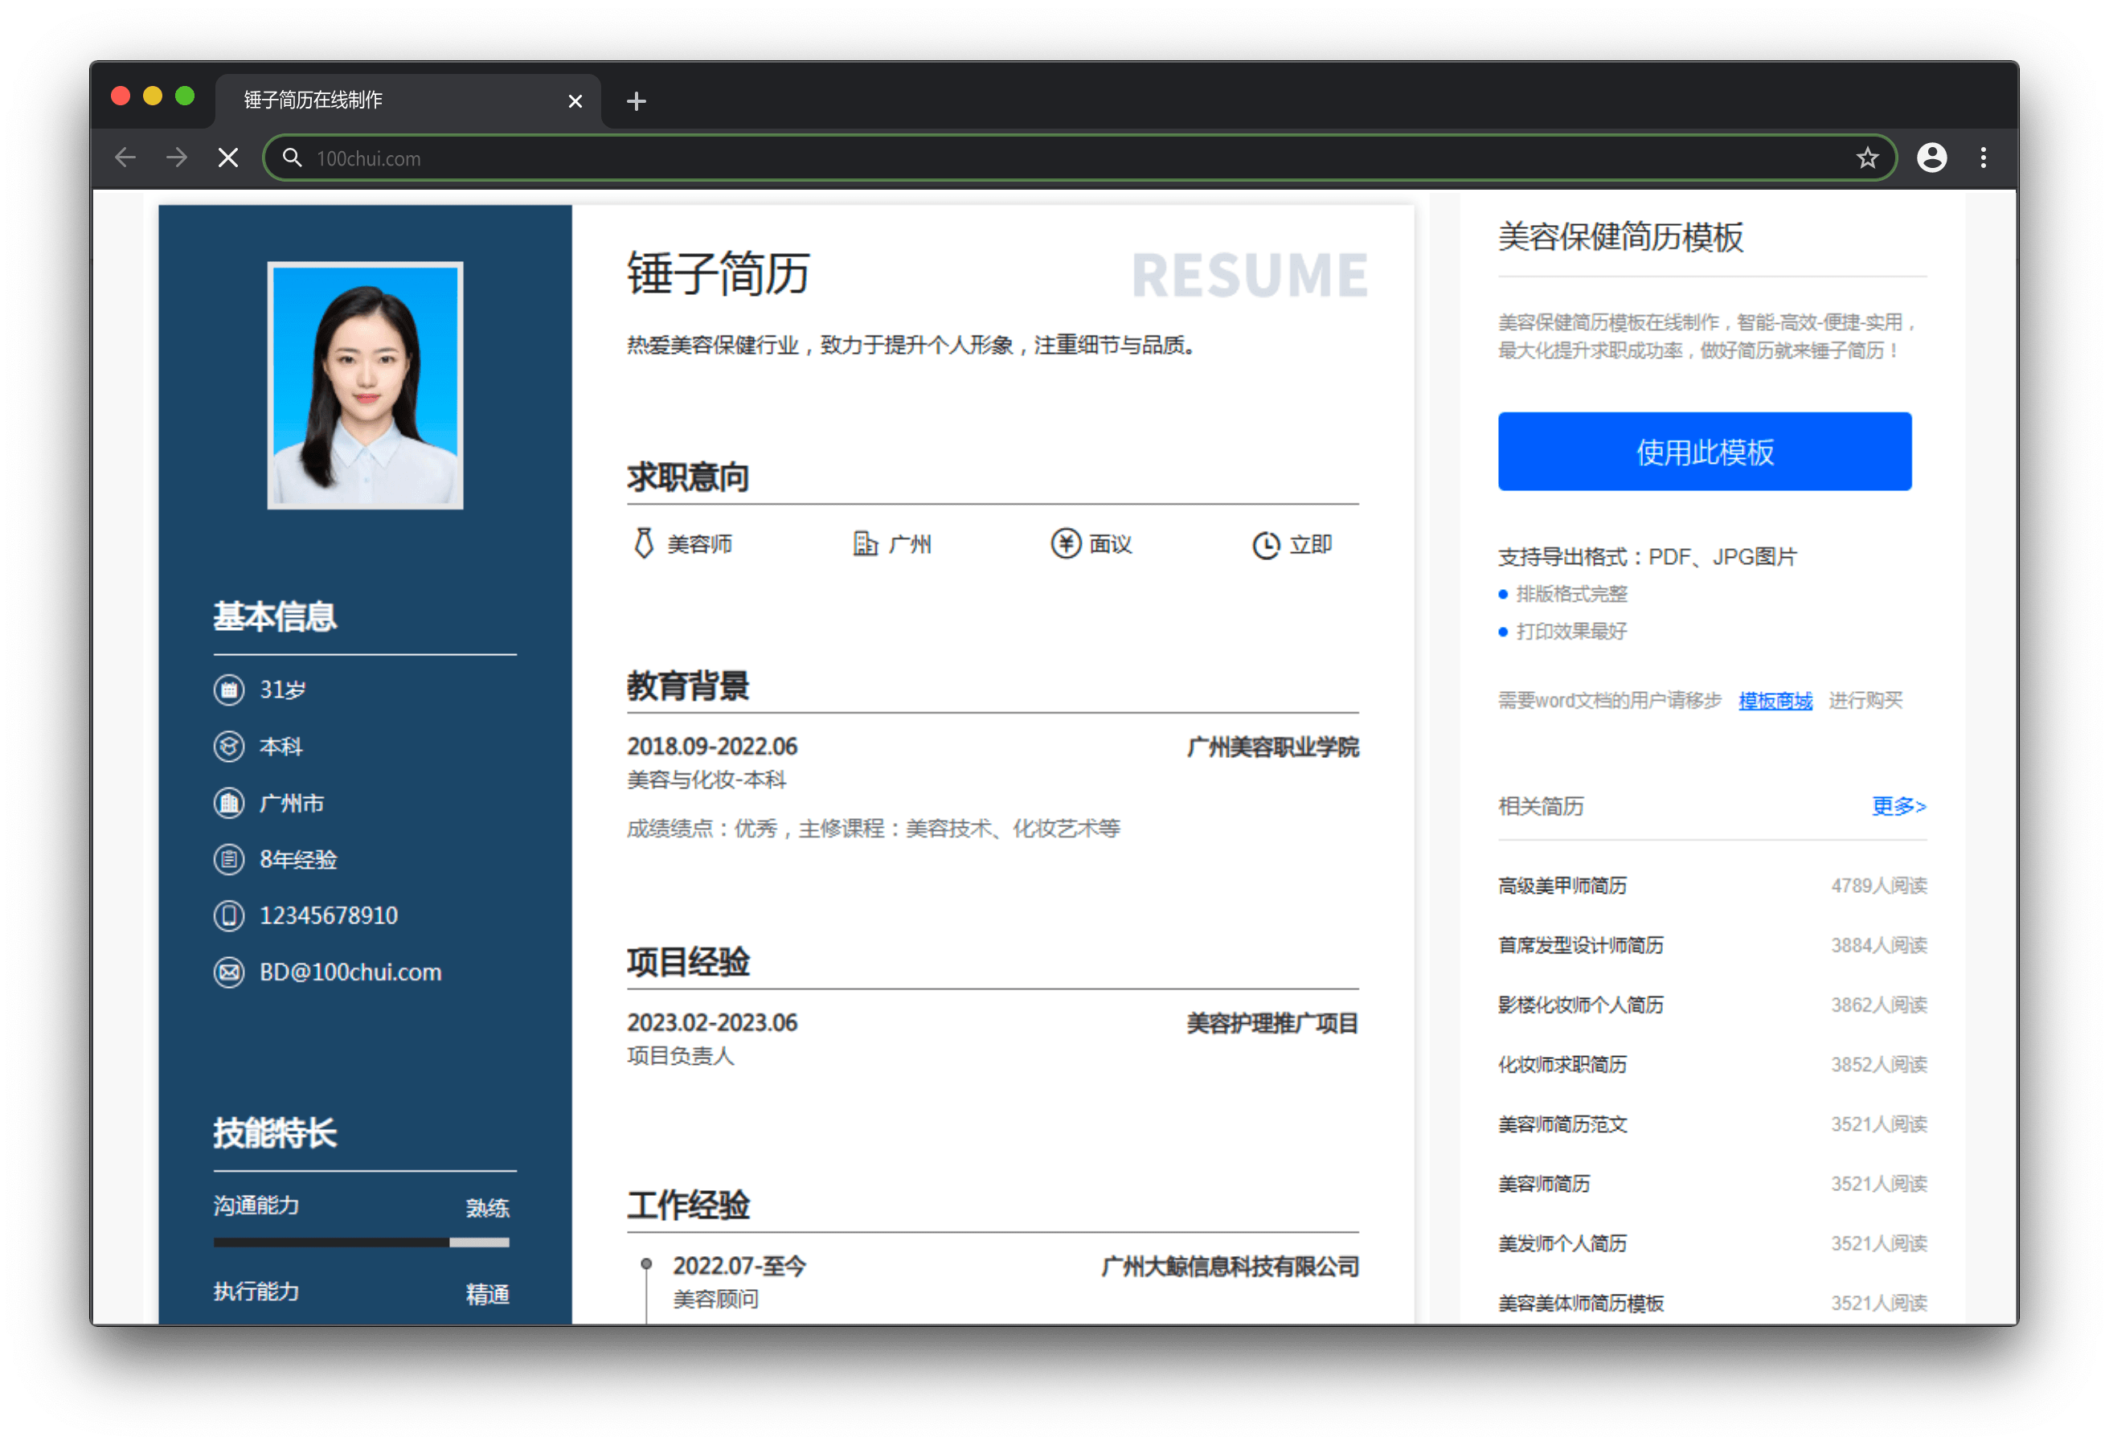Click the phone icon beside 12345678910
Image resolution: width=2109 pixels, height=1445 pixels.
coord(229,915)
